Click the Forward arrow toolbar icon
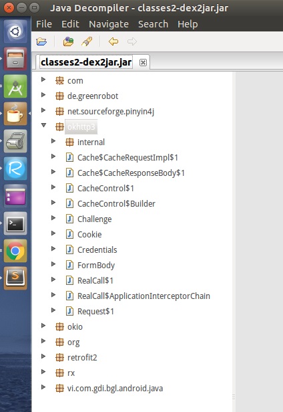Viewport: 283px width, 412px height. click(x=132, y=41)
